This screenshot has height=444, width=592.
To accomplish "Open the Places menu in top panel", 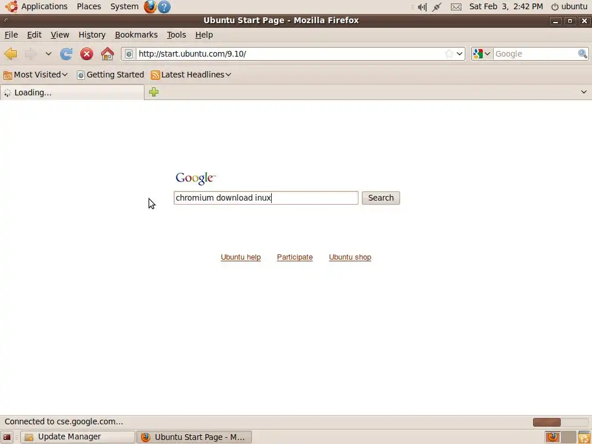I will (88, 6).
